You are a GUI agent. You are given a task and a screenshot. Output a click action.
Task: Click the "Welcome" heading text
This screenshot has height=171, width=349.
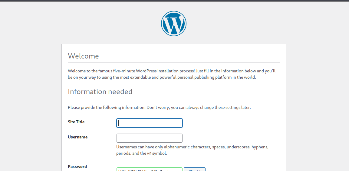coord(83,56)
